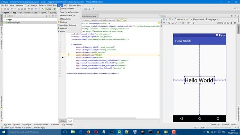Viewport: 240px width, 135px height.
Task: Expand the app module tree node
Action: tap(4, 19)
